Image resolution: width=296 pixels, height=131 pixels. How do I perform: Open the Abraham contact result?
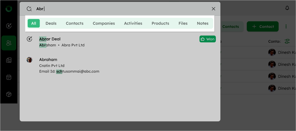pyautogui.click(x=48, y=60)
